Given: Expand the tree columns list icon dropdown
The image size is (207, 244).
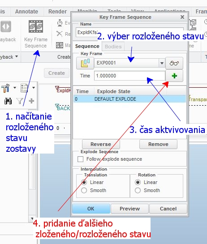Looking at the screenshot, I should coord(34,88).
